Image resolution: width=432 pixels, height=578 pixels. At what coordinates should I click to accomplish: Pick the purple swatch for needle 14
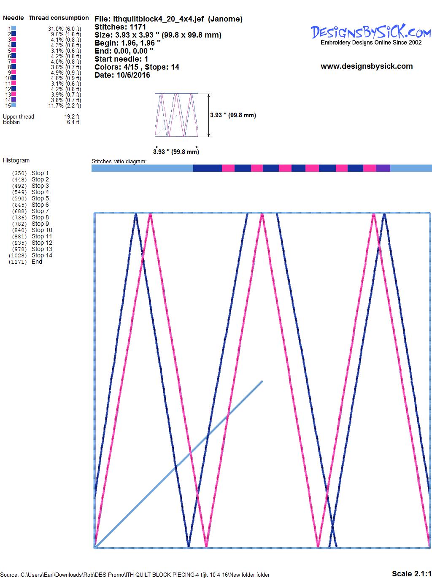[x=14, y=100]
